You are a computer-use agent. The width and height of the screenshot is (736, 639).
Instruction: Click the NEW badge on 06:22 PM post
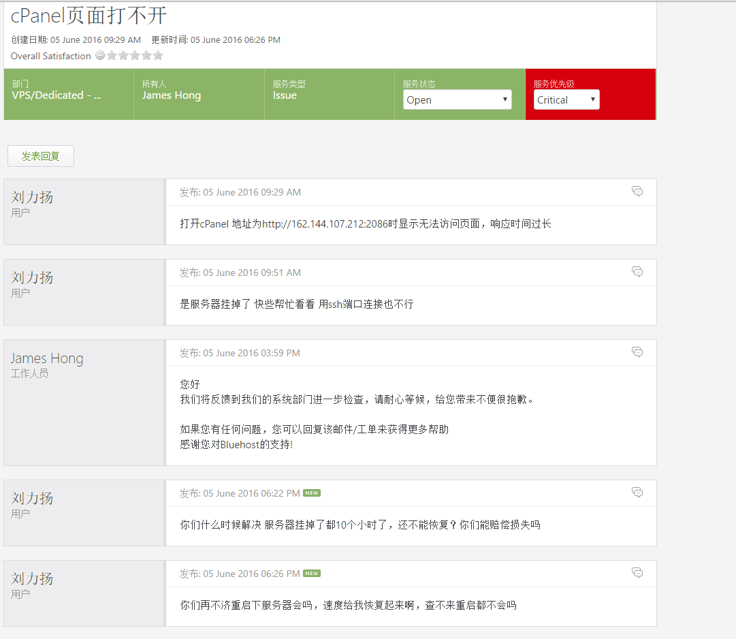[x=312, y=493]
